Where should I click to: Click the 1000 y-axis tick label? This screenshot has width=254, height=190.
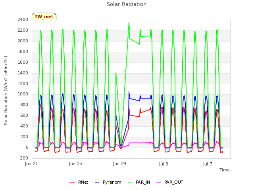point(23,94)
